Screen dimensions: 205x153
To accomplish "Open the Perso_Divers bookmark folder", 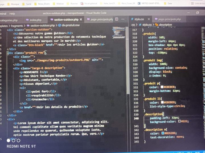I will (42, 4).
